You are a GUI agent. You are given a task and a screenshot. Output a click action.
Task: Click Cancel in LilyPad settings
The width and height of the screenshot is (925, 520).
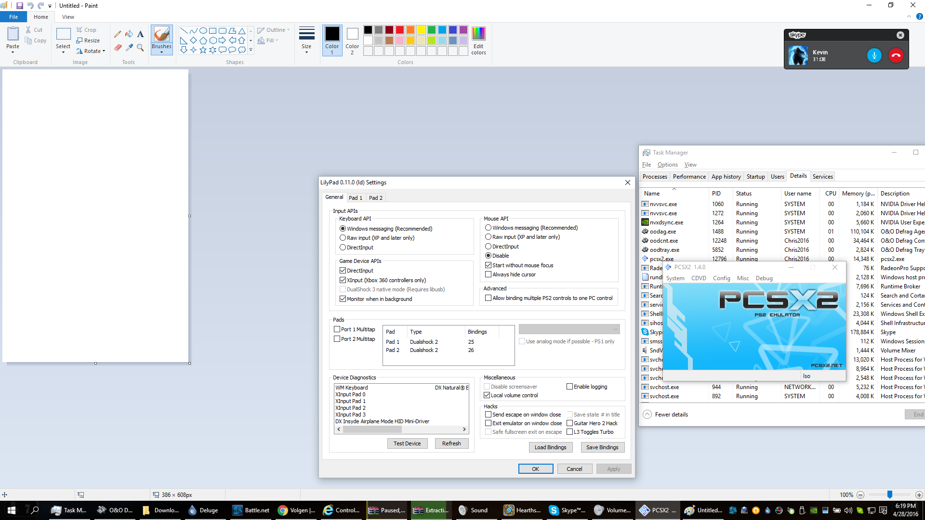tap(574, 469)
